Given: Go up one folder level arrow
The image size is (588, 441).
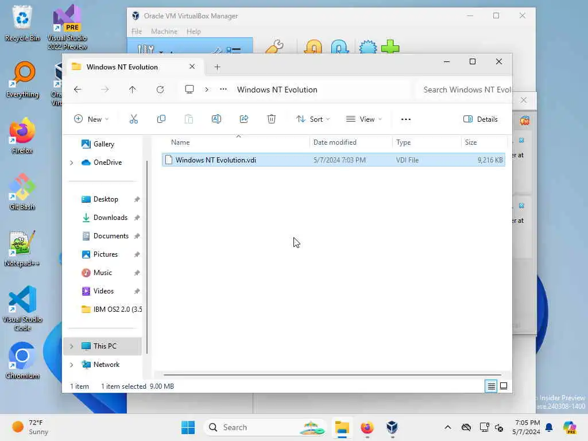Looking at the screenshot, I should point(133,90).
